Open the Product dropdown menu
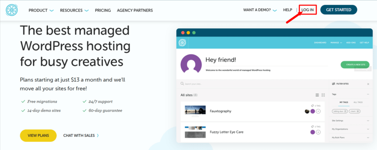This screenshot has width=377, height=150. point(41,10)
